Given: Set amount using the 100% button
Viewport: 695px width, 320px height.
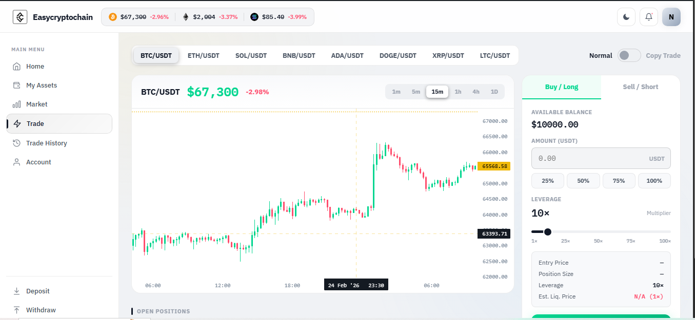Looking at the screenshot, I should click(654, 180).
